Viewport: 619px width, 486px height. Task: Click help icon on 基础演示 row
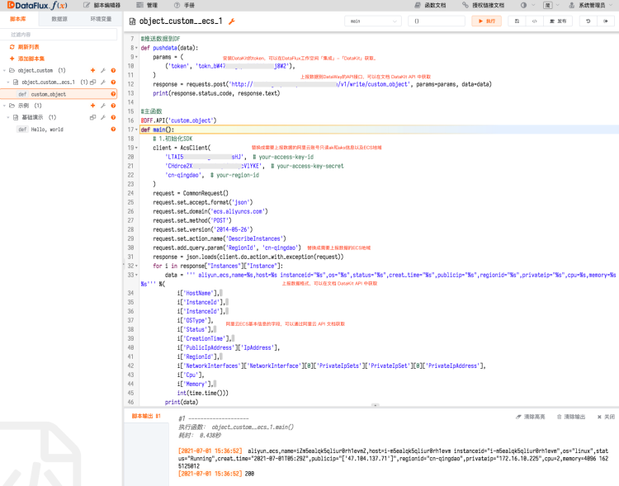(113, 117)
